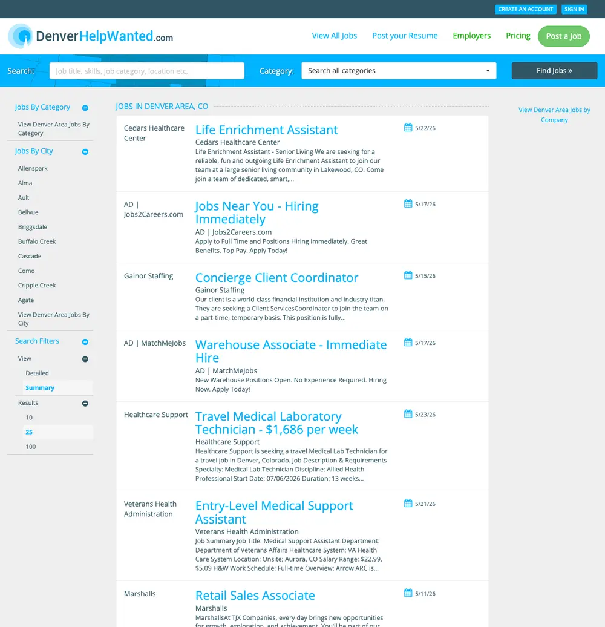The height and width of the screenshot is (627, 605).
Task: Show 100 results per page
Action: [x=31, y=447]
